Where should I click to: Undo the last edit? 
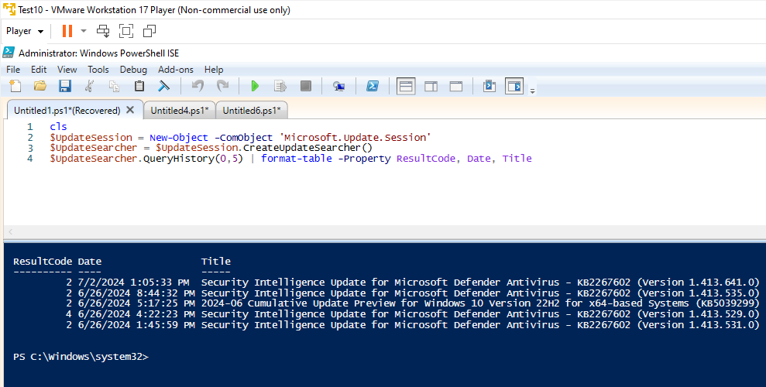198,87
